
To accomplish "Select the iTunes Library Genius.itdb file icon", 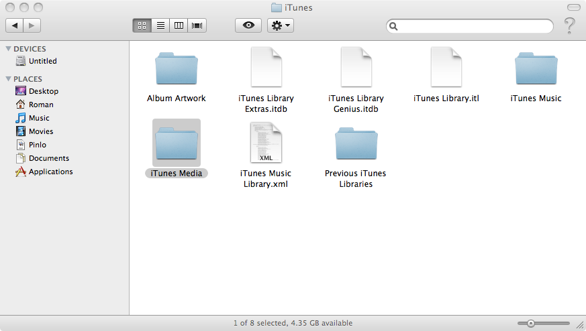I will (356, 67).
